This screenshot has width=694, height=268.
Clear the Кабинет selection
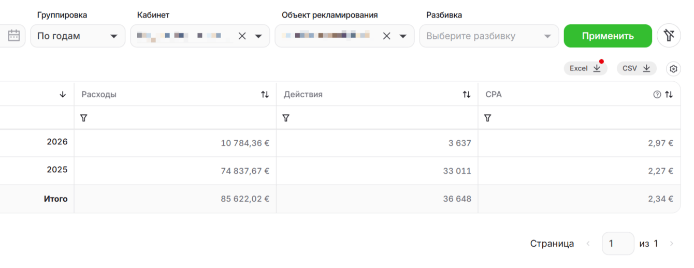pyautogui.click(x=242, y=36)
